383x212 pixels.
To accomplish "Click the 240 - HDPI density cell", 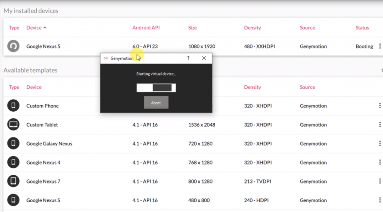I will point(256,200).
